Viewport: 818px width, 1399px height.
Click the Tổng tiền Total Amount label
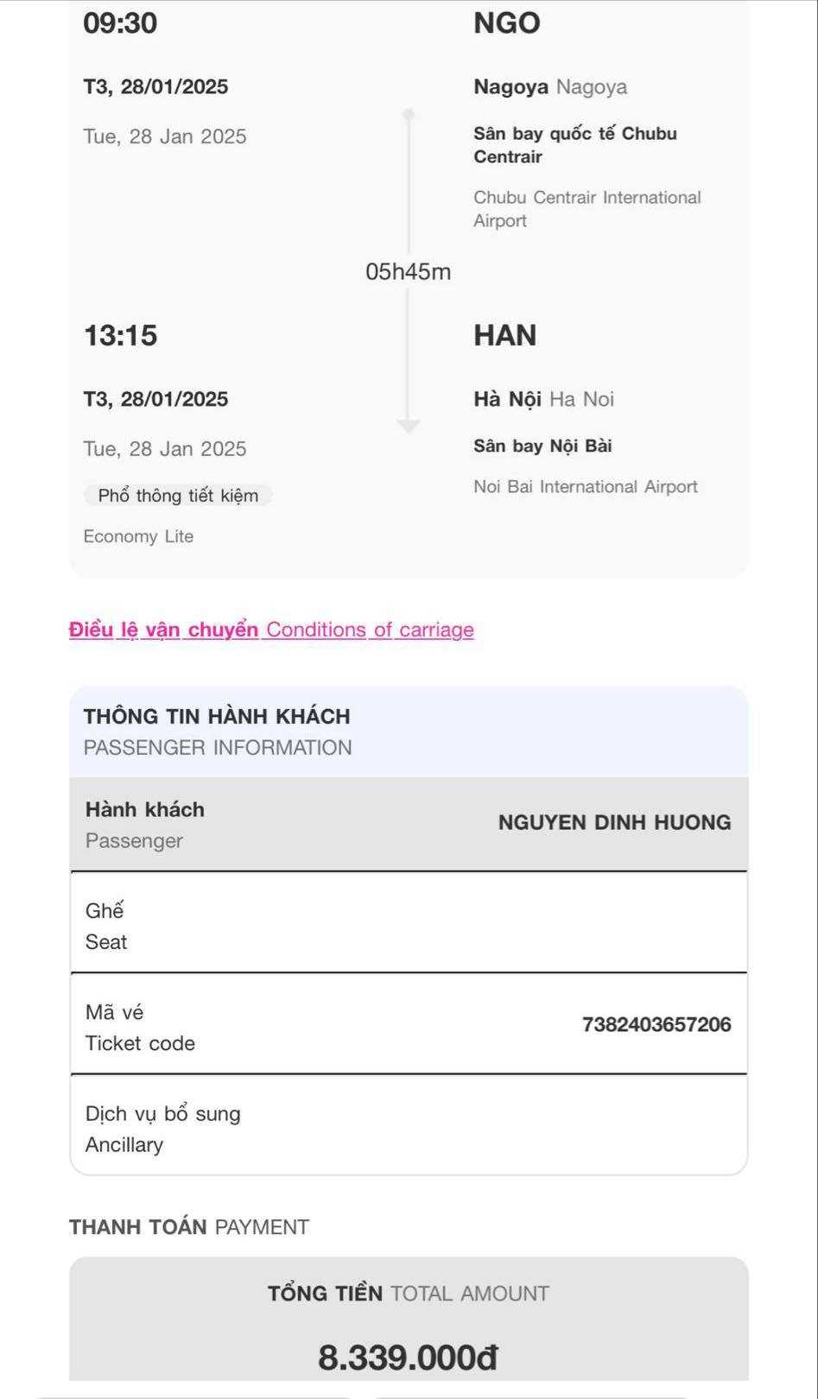[x=408, y=1293]
